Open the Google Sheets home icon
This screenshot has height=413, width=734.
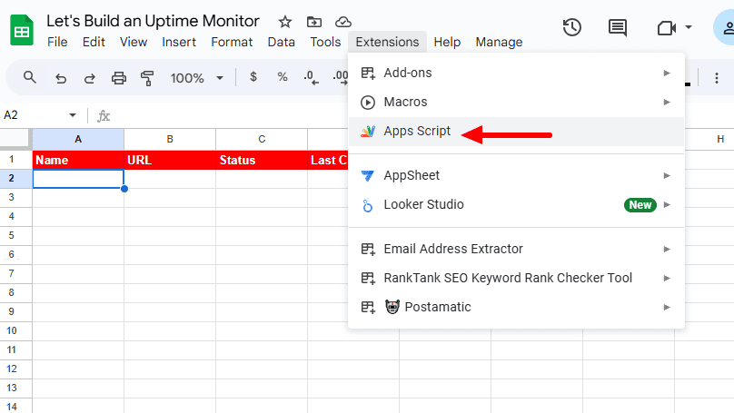coord(22,30)
